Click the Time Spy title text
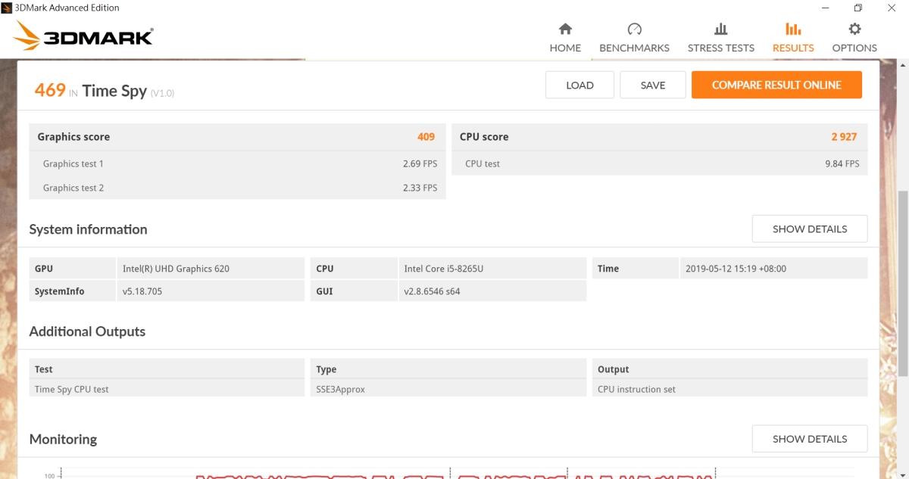Viewport: 909px width, 479px height. coord(114,91)
